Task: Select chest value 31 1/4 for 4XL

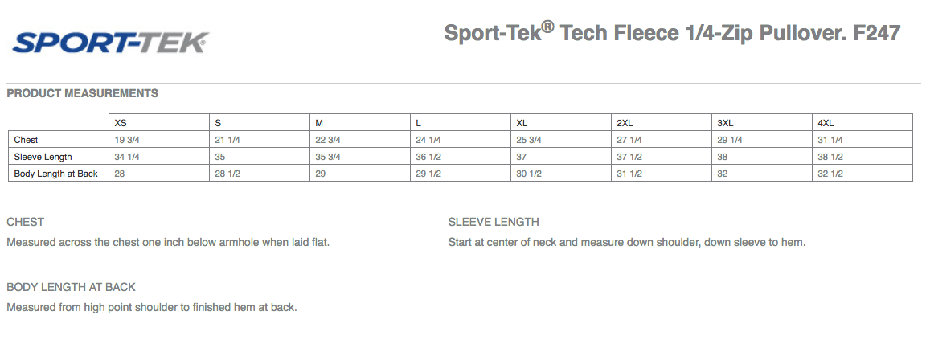Action: tap(830, 140)
